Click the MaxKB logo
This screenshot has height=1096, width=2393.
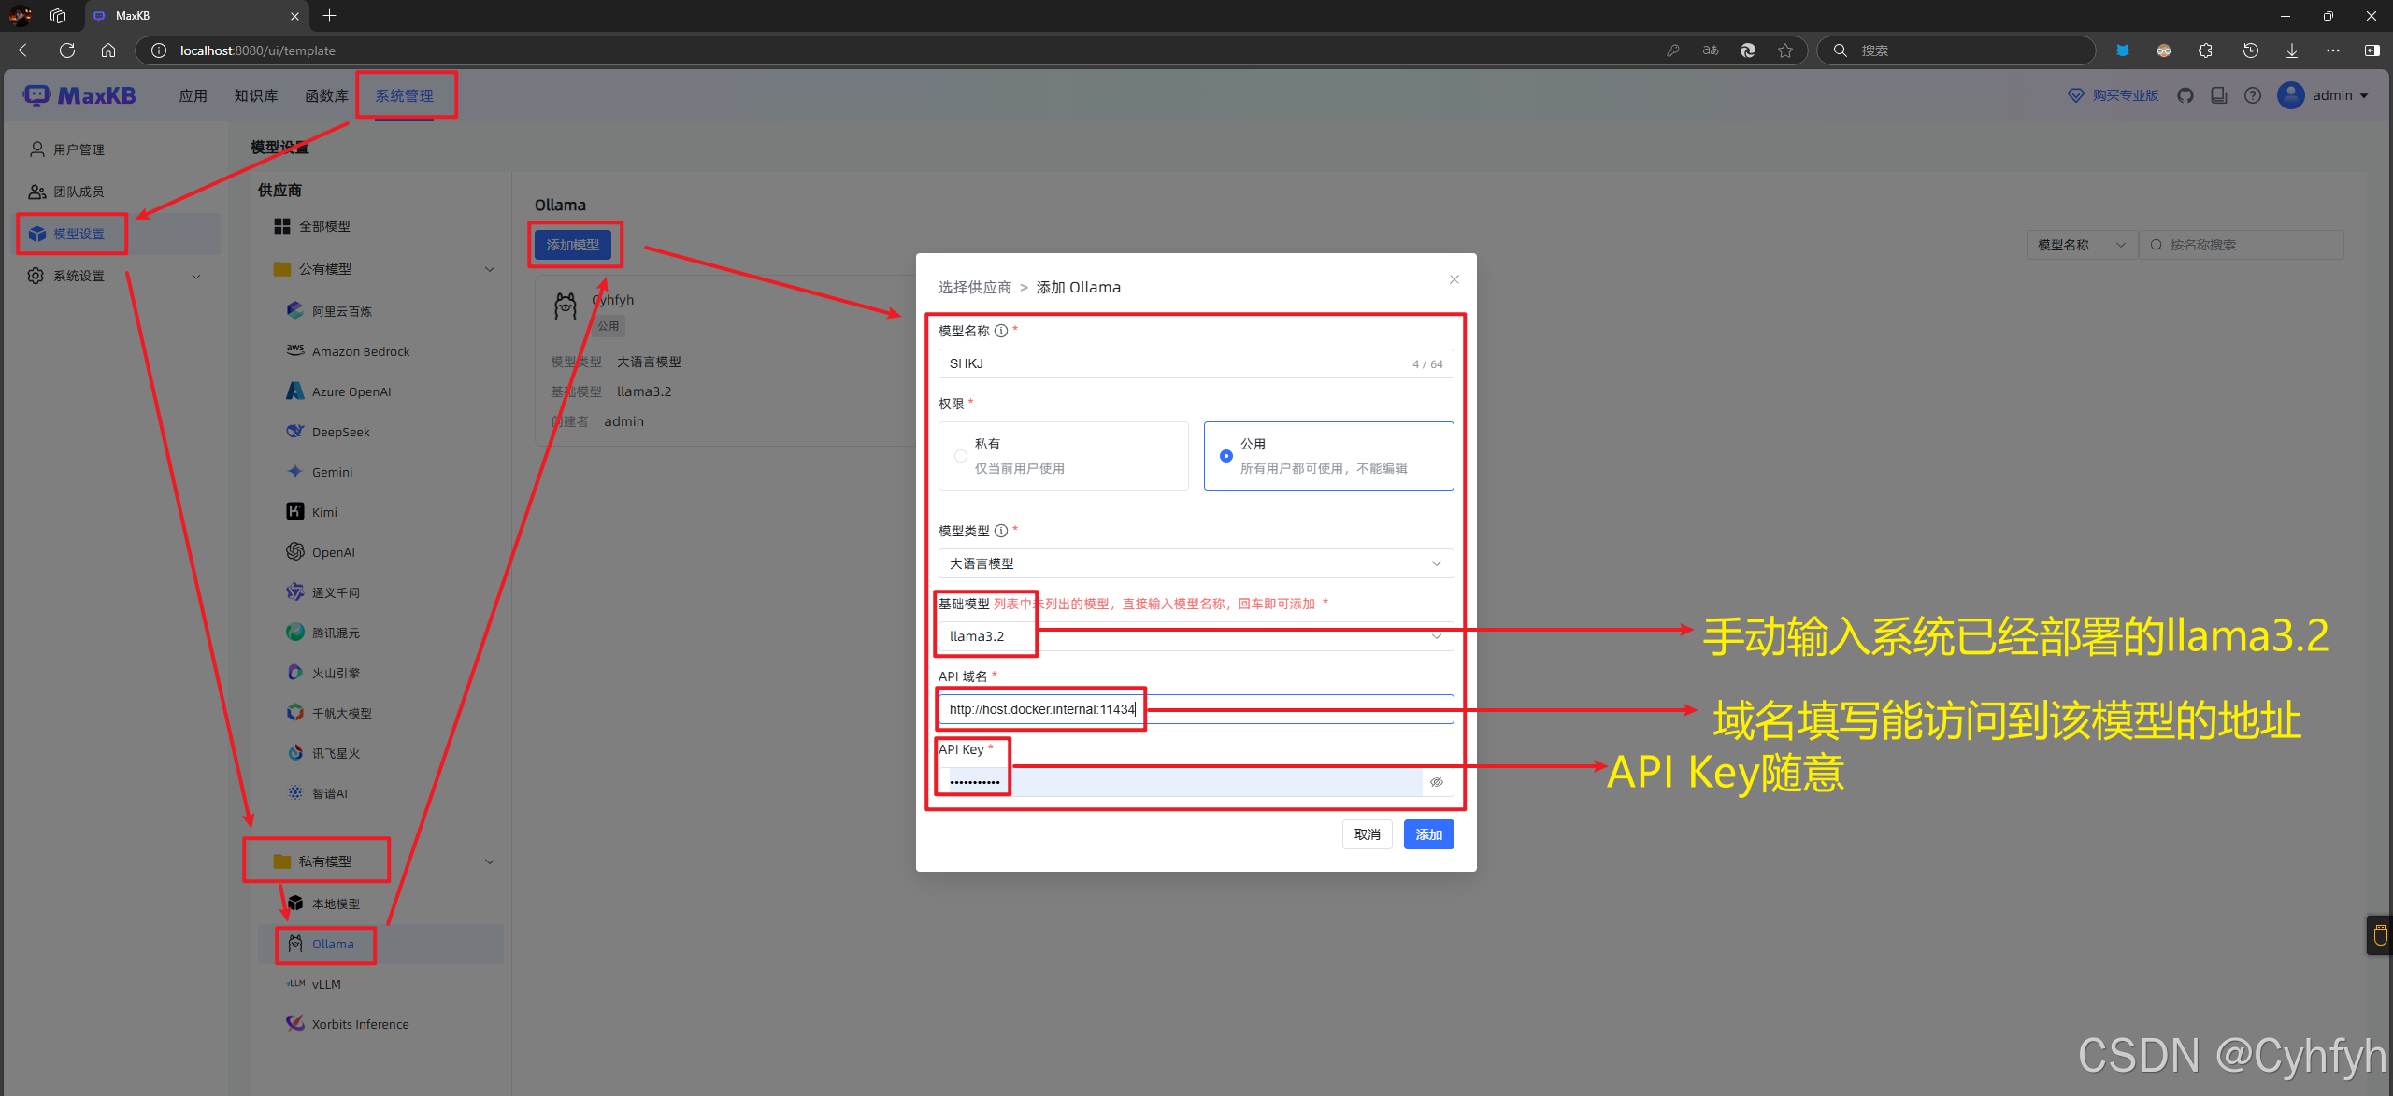pos(79,95)
